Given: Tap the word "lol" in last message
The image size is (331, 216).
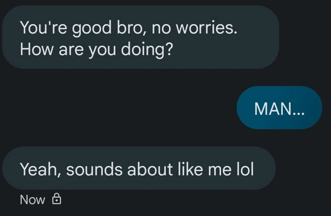Looking at the screenshot, I should [244, 169].
